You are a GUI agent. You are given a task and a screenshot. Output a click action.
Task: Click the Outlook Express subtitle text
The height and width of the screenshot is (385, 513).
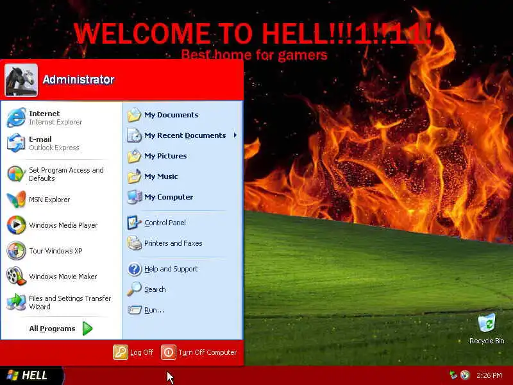coord(54,148)
